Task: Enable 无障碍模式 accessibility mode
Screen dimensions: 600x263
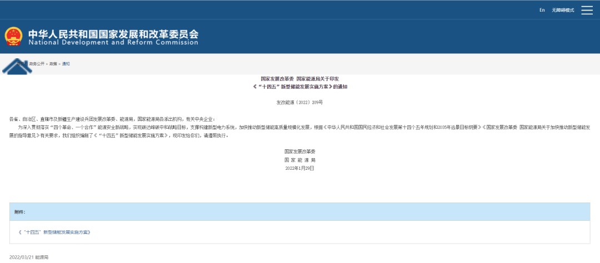Action: (x=562, y=10)
